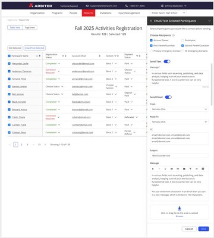
Task: Apply underline in the email message editor
Action: 165,169
